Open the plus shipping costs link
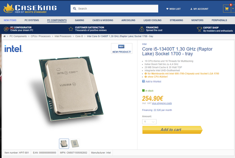The image size is (235, 158). [162, 103]
